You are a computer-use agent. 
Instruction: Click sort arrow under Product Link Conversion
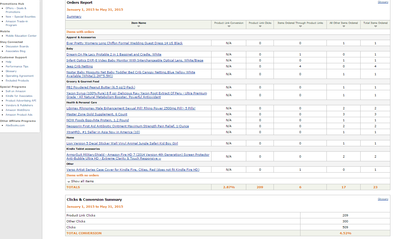point(229,27)
